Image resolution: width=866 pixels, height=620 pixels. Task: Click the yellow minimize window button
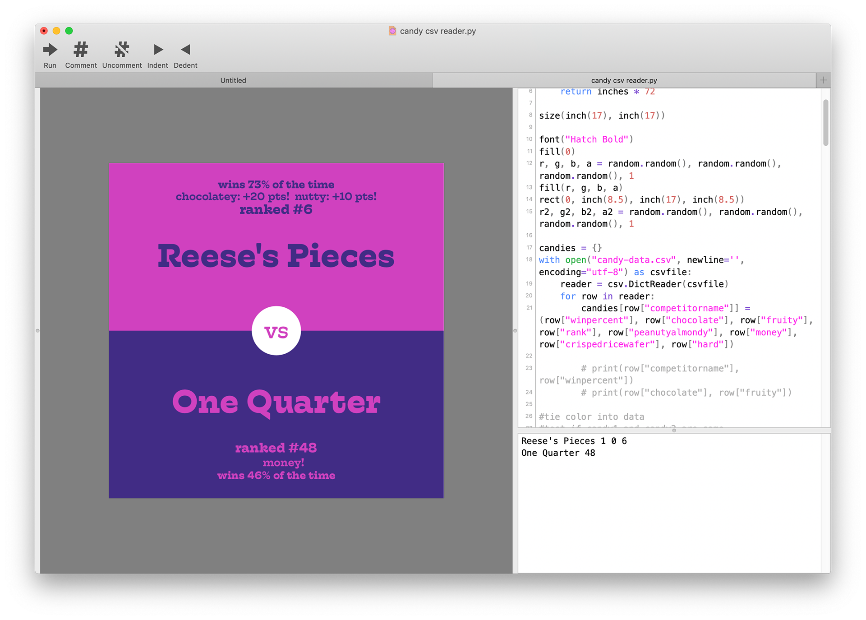click(x=56, y=31)
